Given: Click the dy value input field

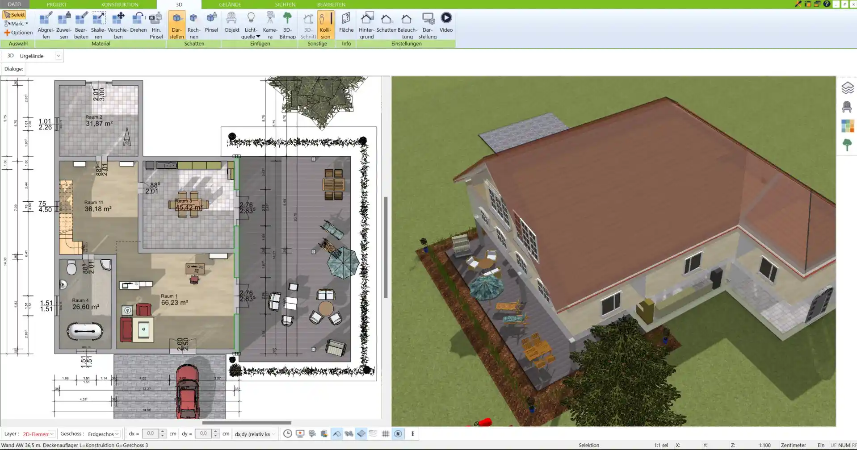Looking at the screenshot, I should coord(203,433).
